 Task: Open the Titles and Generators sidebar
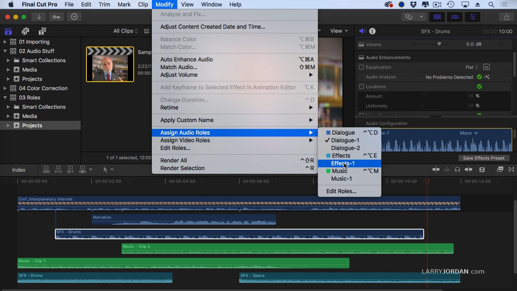tap(42, 31)
